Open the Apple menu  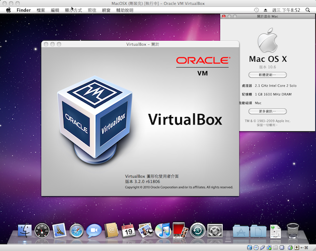click(x=8, y=10)
